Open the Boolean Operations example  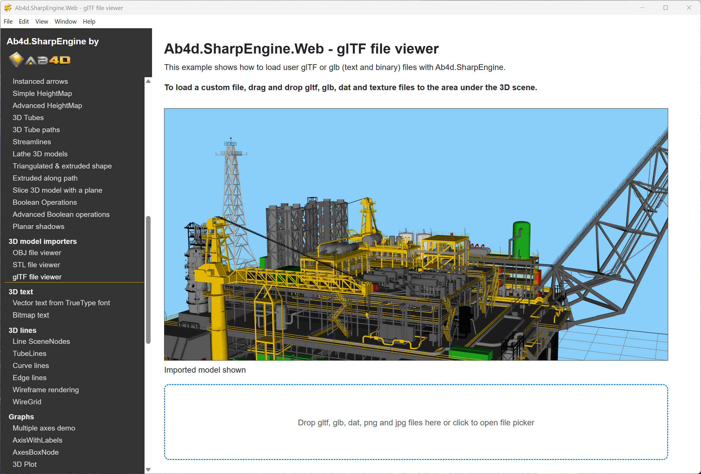[x=44, y=202]
